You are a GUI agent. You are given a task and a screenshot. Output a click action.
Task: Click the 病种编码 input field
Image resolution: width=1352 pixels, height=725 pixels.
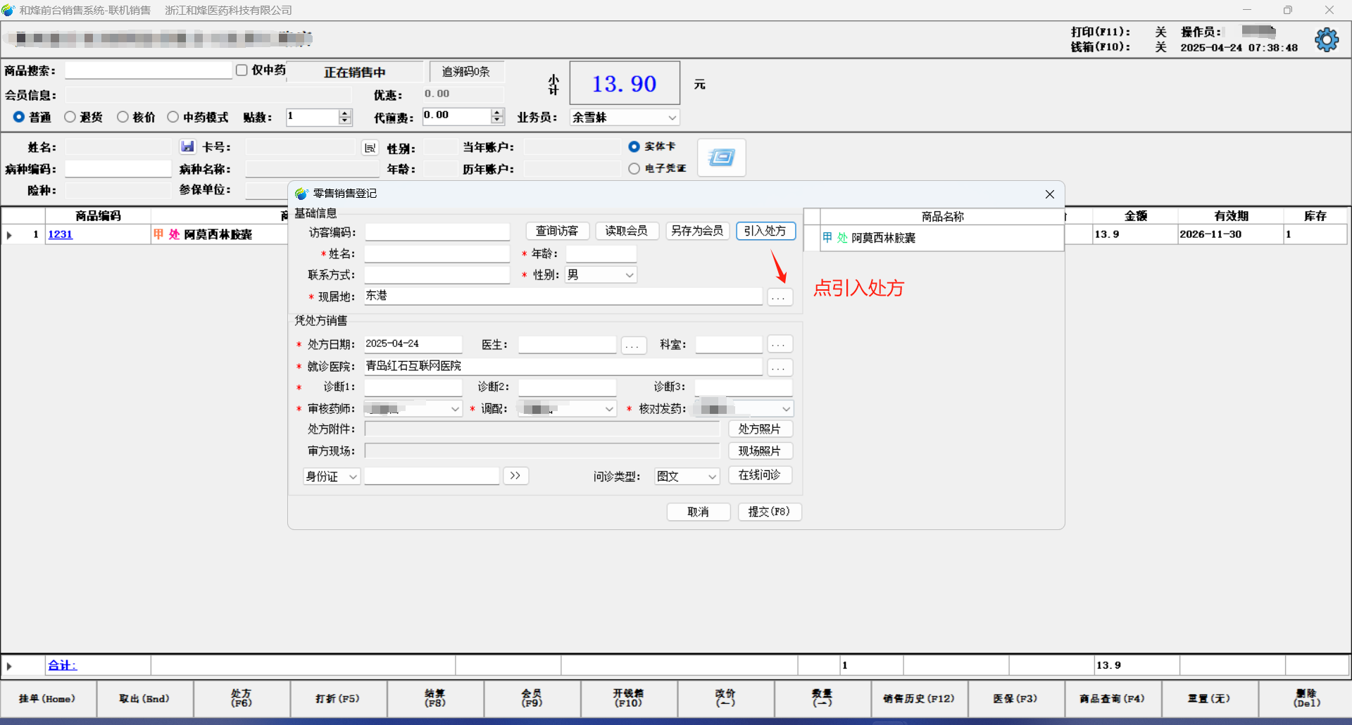tap(118, 169)
